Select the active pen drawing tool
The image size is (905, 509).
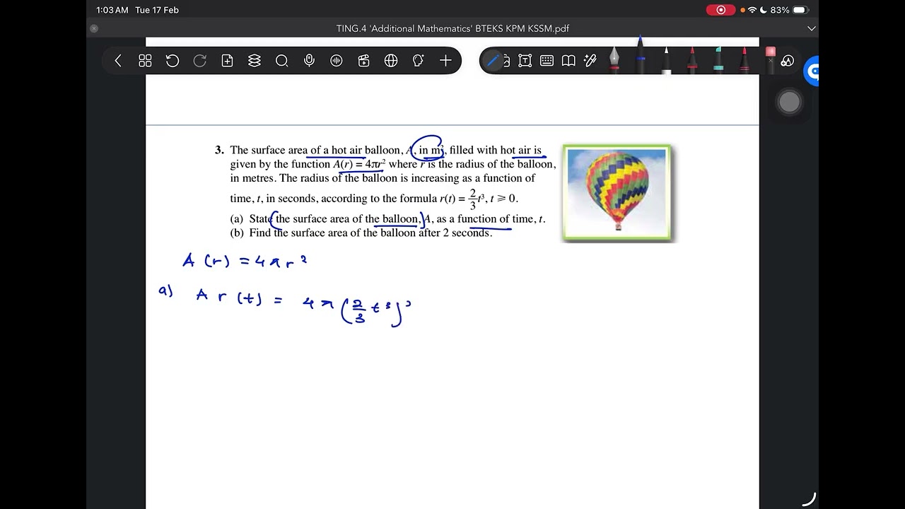click(x=493, y=61)
